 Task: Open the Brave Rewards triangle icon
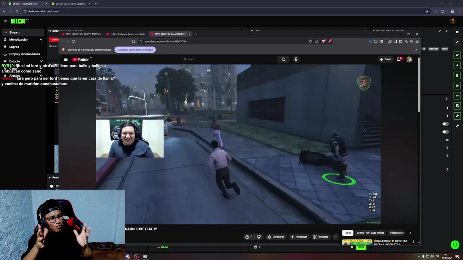pos(330,41)
